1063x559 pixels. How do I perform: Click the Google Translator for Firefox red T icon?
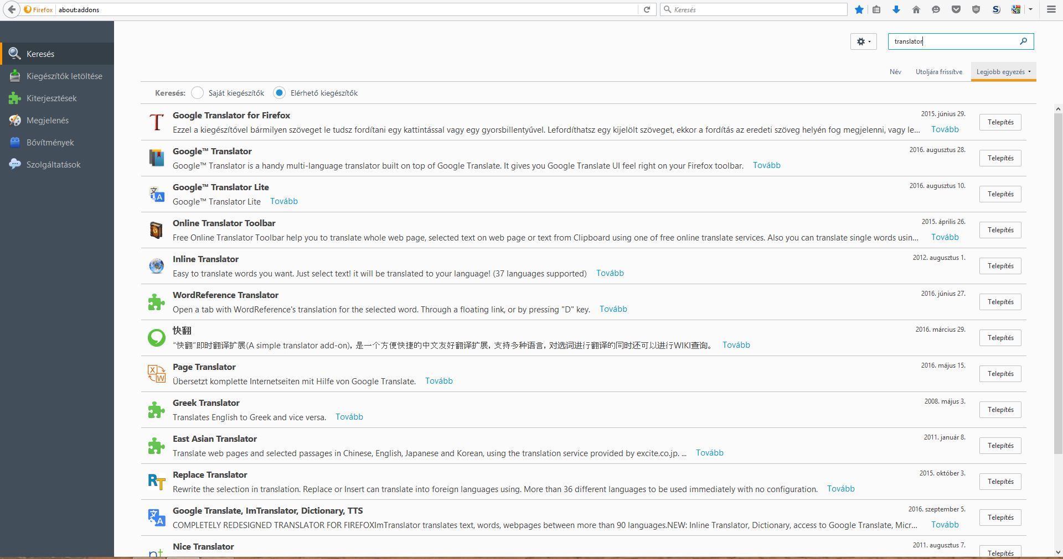[x=157, y=122]
